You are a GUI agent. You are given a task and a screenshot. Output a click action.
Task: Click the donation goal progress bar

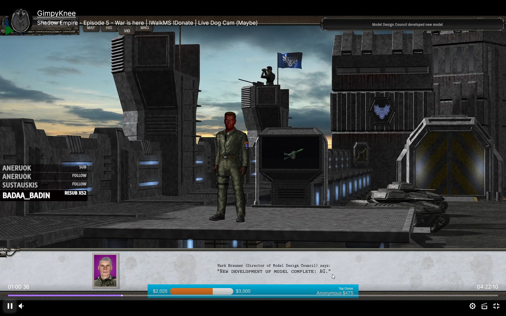(x=202, y=291)
